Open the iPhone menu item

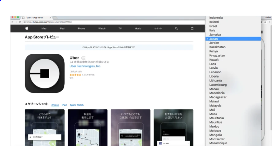pyautogui.click(x=81, y=28)
